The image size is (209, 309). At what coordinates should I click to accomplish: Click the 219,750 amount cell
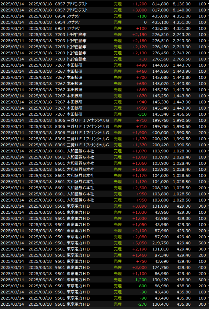[x=161, y=243]
